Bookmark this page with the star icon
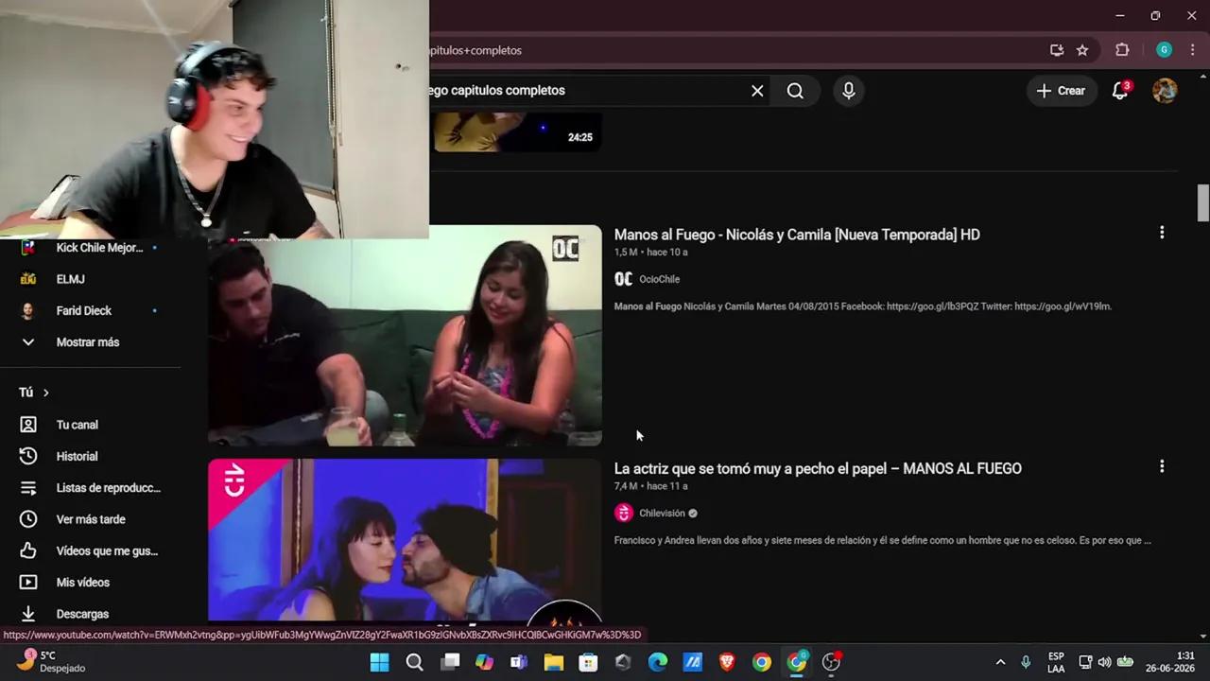This screenshot has height=681, width=1210. (1082, 50)
